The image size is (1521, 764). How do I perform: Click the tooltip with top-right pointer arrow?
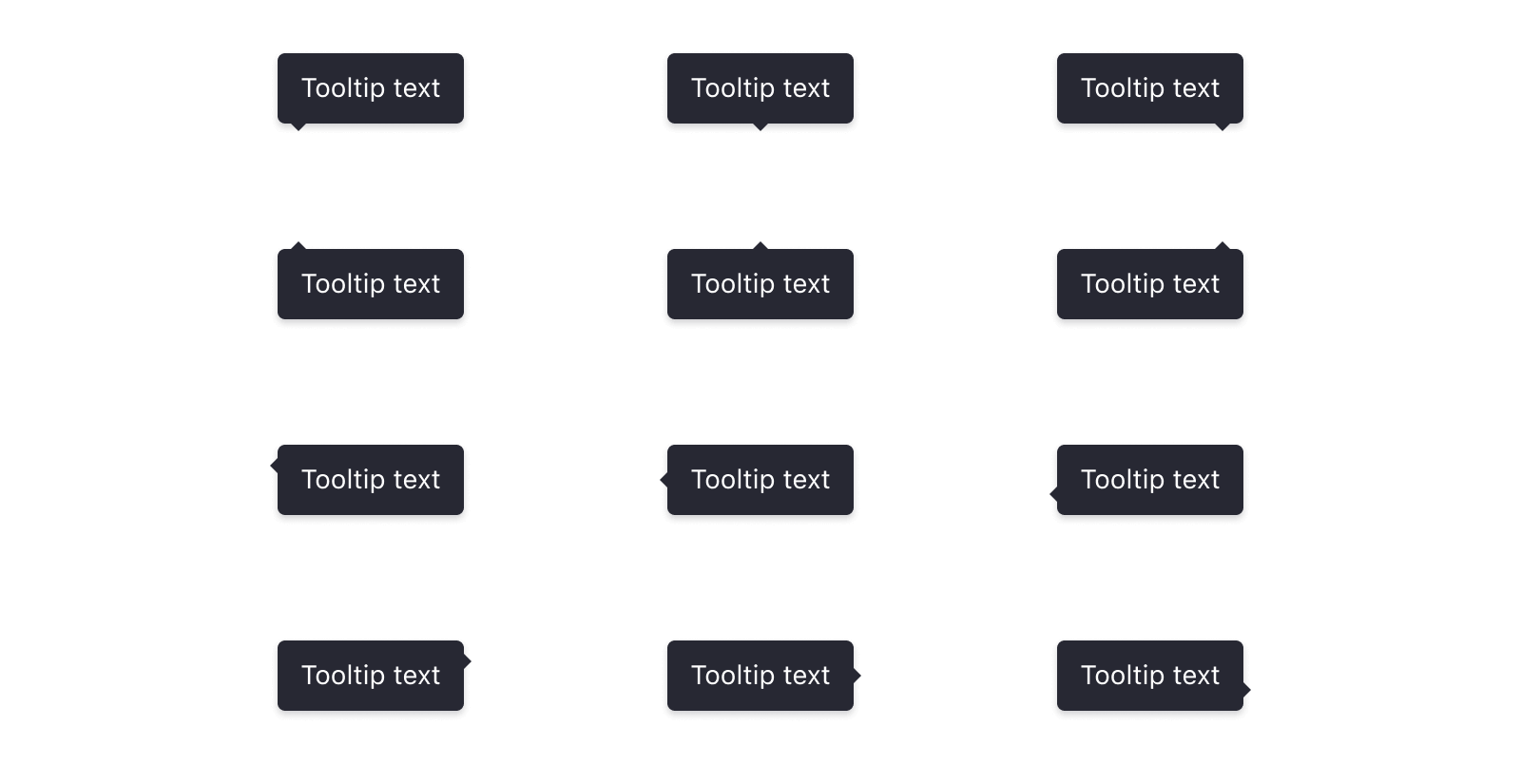(1150, 288)
